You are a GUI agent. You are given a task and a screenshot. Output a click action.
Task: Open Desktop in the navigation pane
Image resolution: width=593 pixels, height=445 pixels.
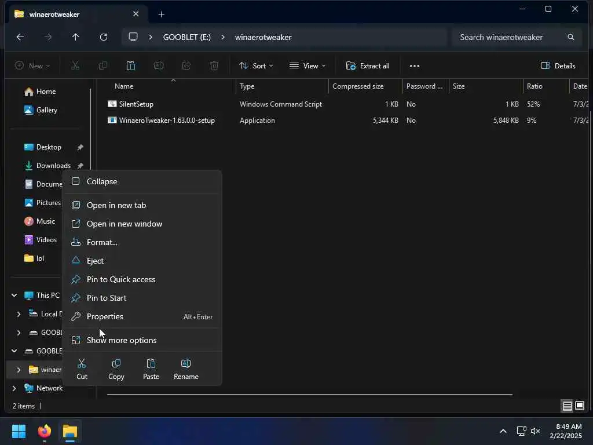click(x=49, y=147)
